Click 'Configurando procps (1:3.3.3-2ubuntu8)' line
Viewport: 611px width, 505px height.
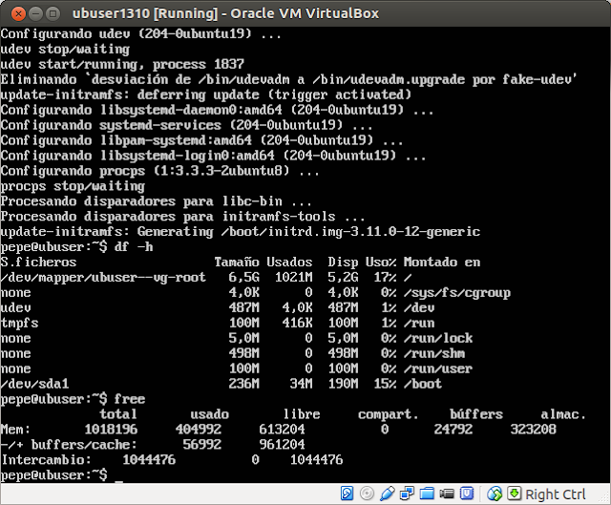159,171
